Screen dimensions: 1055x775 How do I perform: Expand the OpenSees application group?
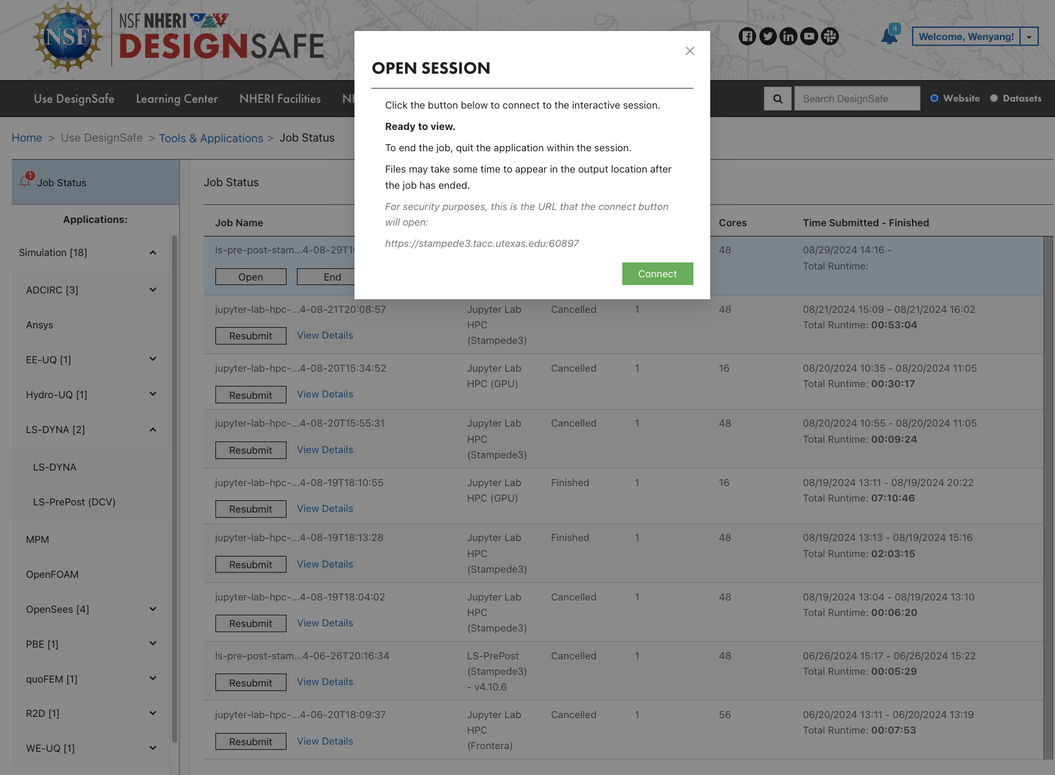tap(153, 609)
